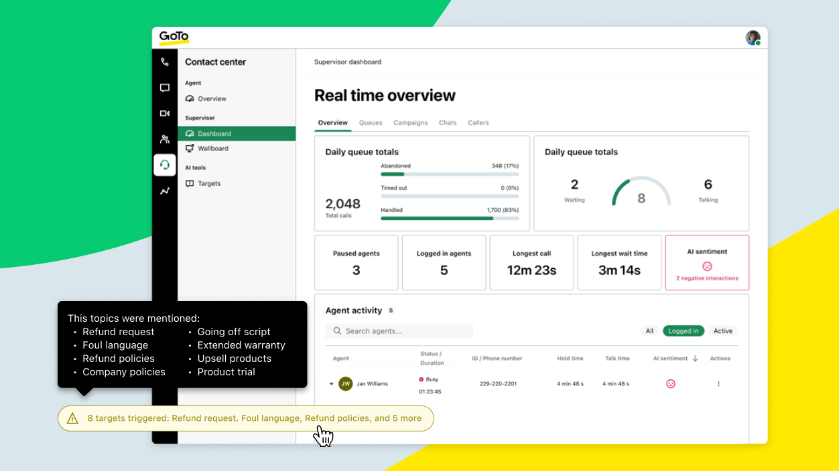Select the video camera icon in the sidebar
Image resolution: width=839 pixels, height=471 pixels.
165,113
